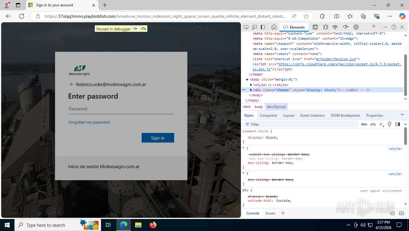Expand the style node's ellipsis contents
This screenshot has width=409, height=231.
[x=270, y=85]
